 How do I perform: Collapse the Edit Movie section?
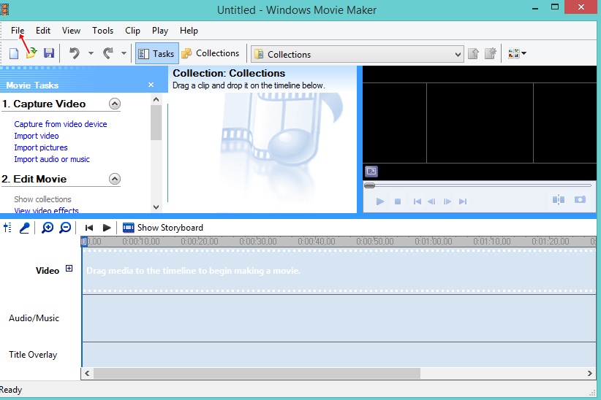tap(115, 179)
